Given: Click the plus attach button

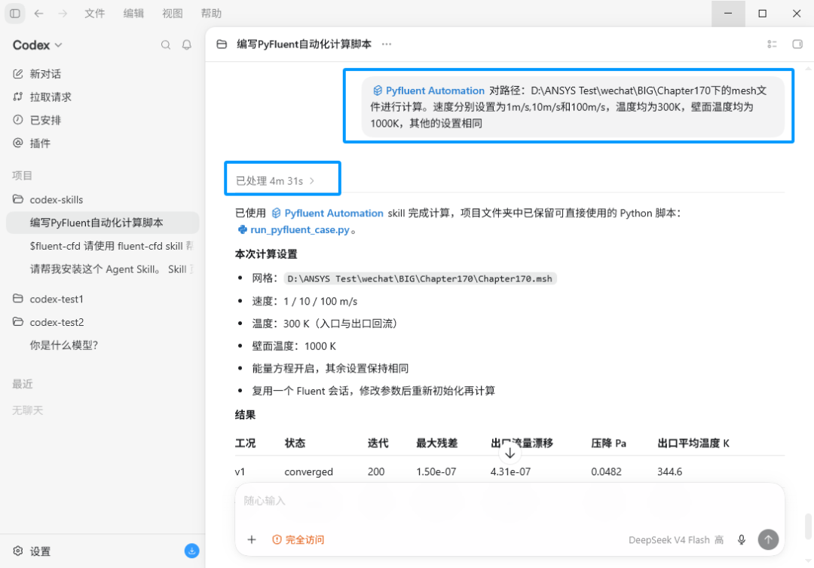Looking at the screenshot, I should 252,539.
